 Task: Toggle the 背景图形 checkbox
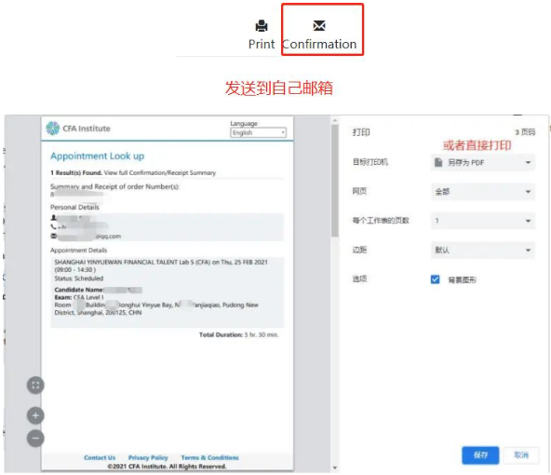[x=435, y=279]
